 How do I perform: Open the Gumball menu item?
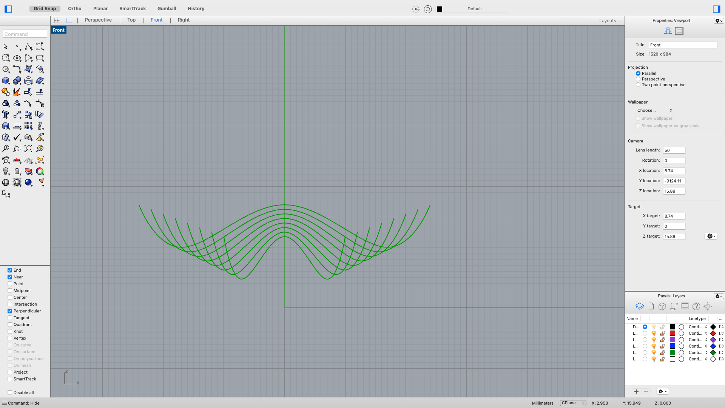pos(167,8)
